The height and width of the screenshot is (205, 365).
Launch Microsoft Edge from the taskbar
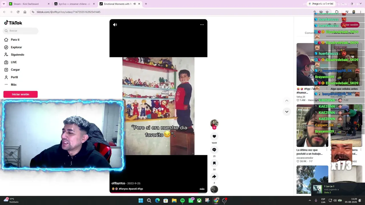pos(157,201)
